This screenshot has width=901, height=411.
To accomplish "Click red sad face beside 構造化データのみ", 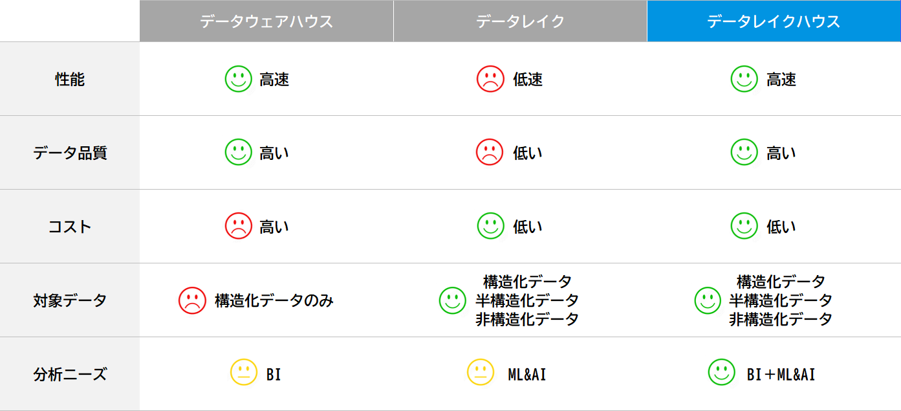I will 192,300.
